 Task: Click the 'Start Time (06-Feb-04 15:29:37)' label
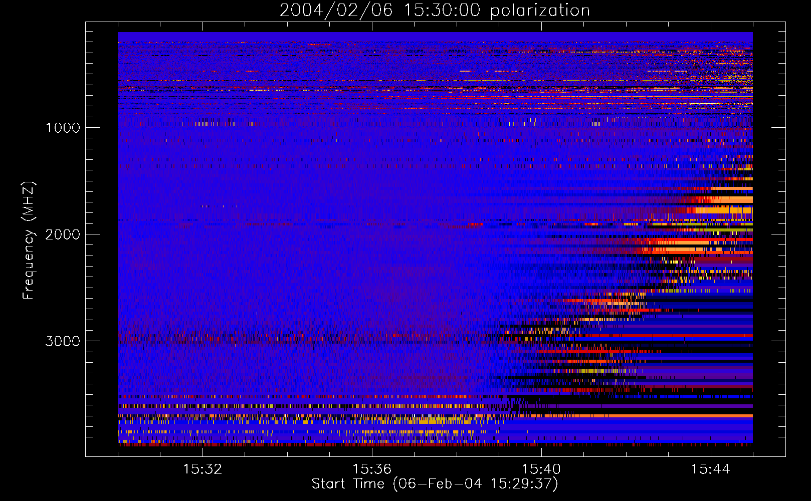coord(435,484)
